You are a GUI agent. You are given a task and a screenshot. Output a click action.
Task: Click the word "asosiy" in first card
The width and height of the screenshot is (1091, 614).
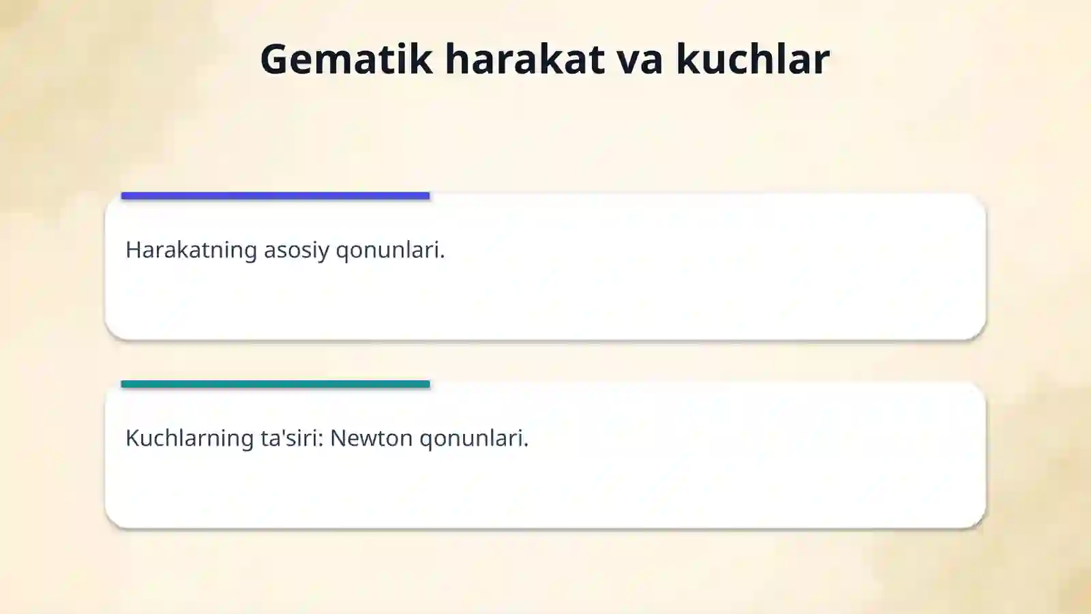[x=297, y=252]
